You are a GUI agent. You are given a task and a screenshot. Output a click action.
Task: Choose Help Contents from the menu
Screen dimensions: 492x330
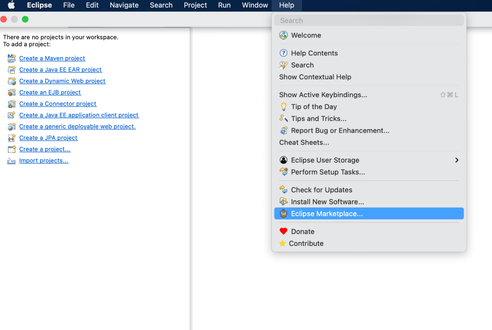[x=314, y=53]
